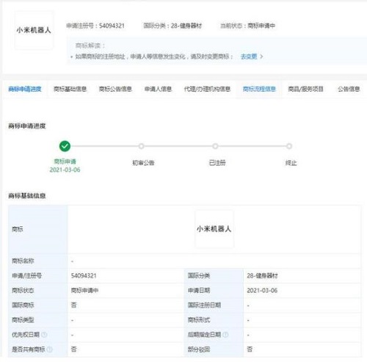Click the 小米机器人 trademark thumbnail in header
Image resolution: width=367 pixels, height=362 pixels.
point(34,30)
